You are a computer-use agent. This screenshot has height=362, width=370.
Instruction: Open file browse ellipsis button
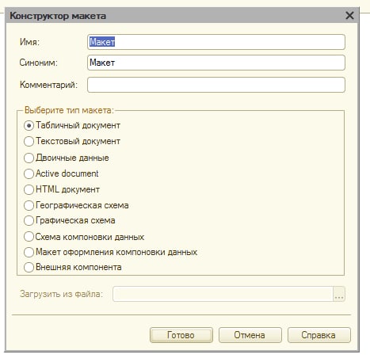pos(339,294)
